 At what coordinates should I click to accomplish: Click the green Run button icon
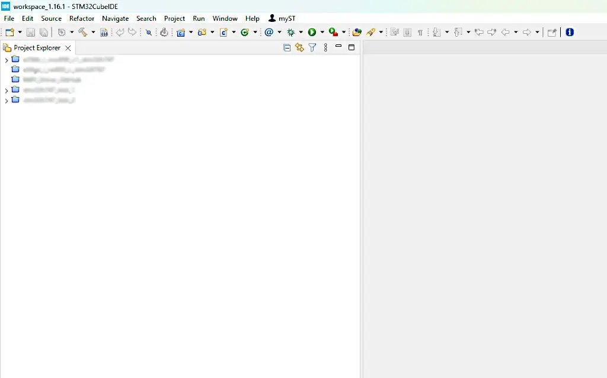312,33
